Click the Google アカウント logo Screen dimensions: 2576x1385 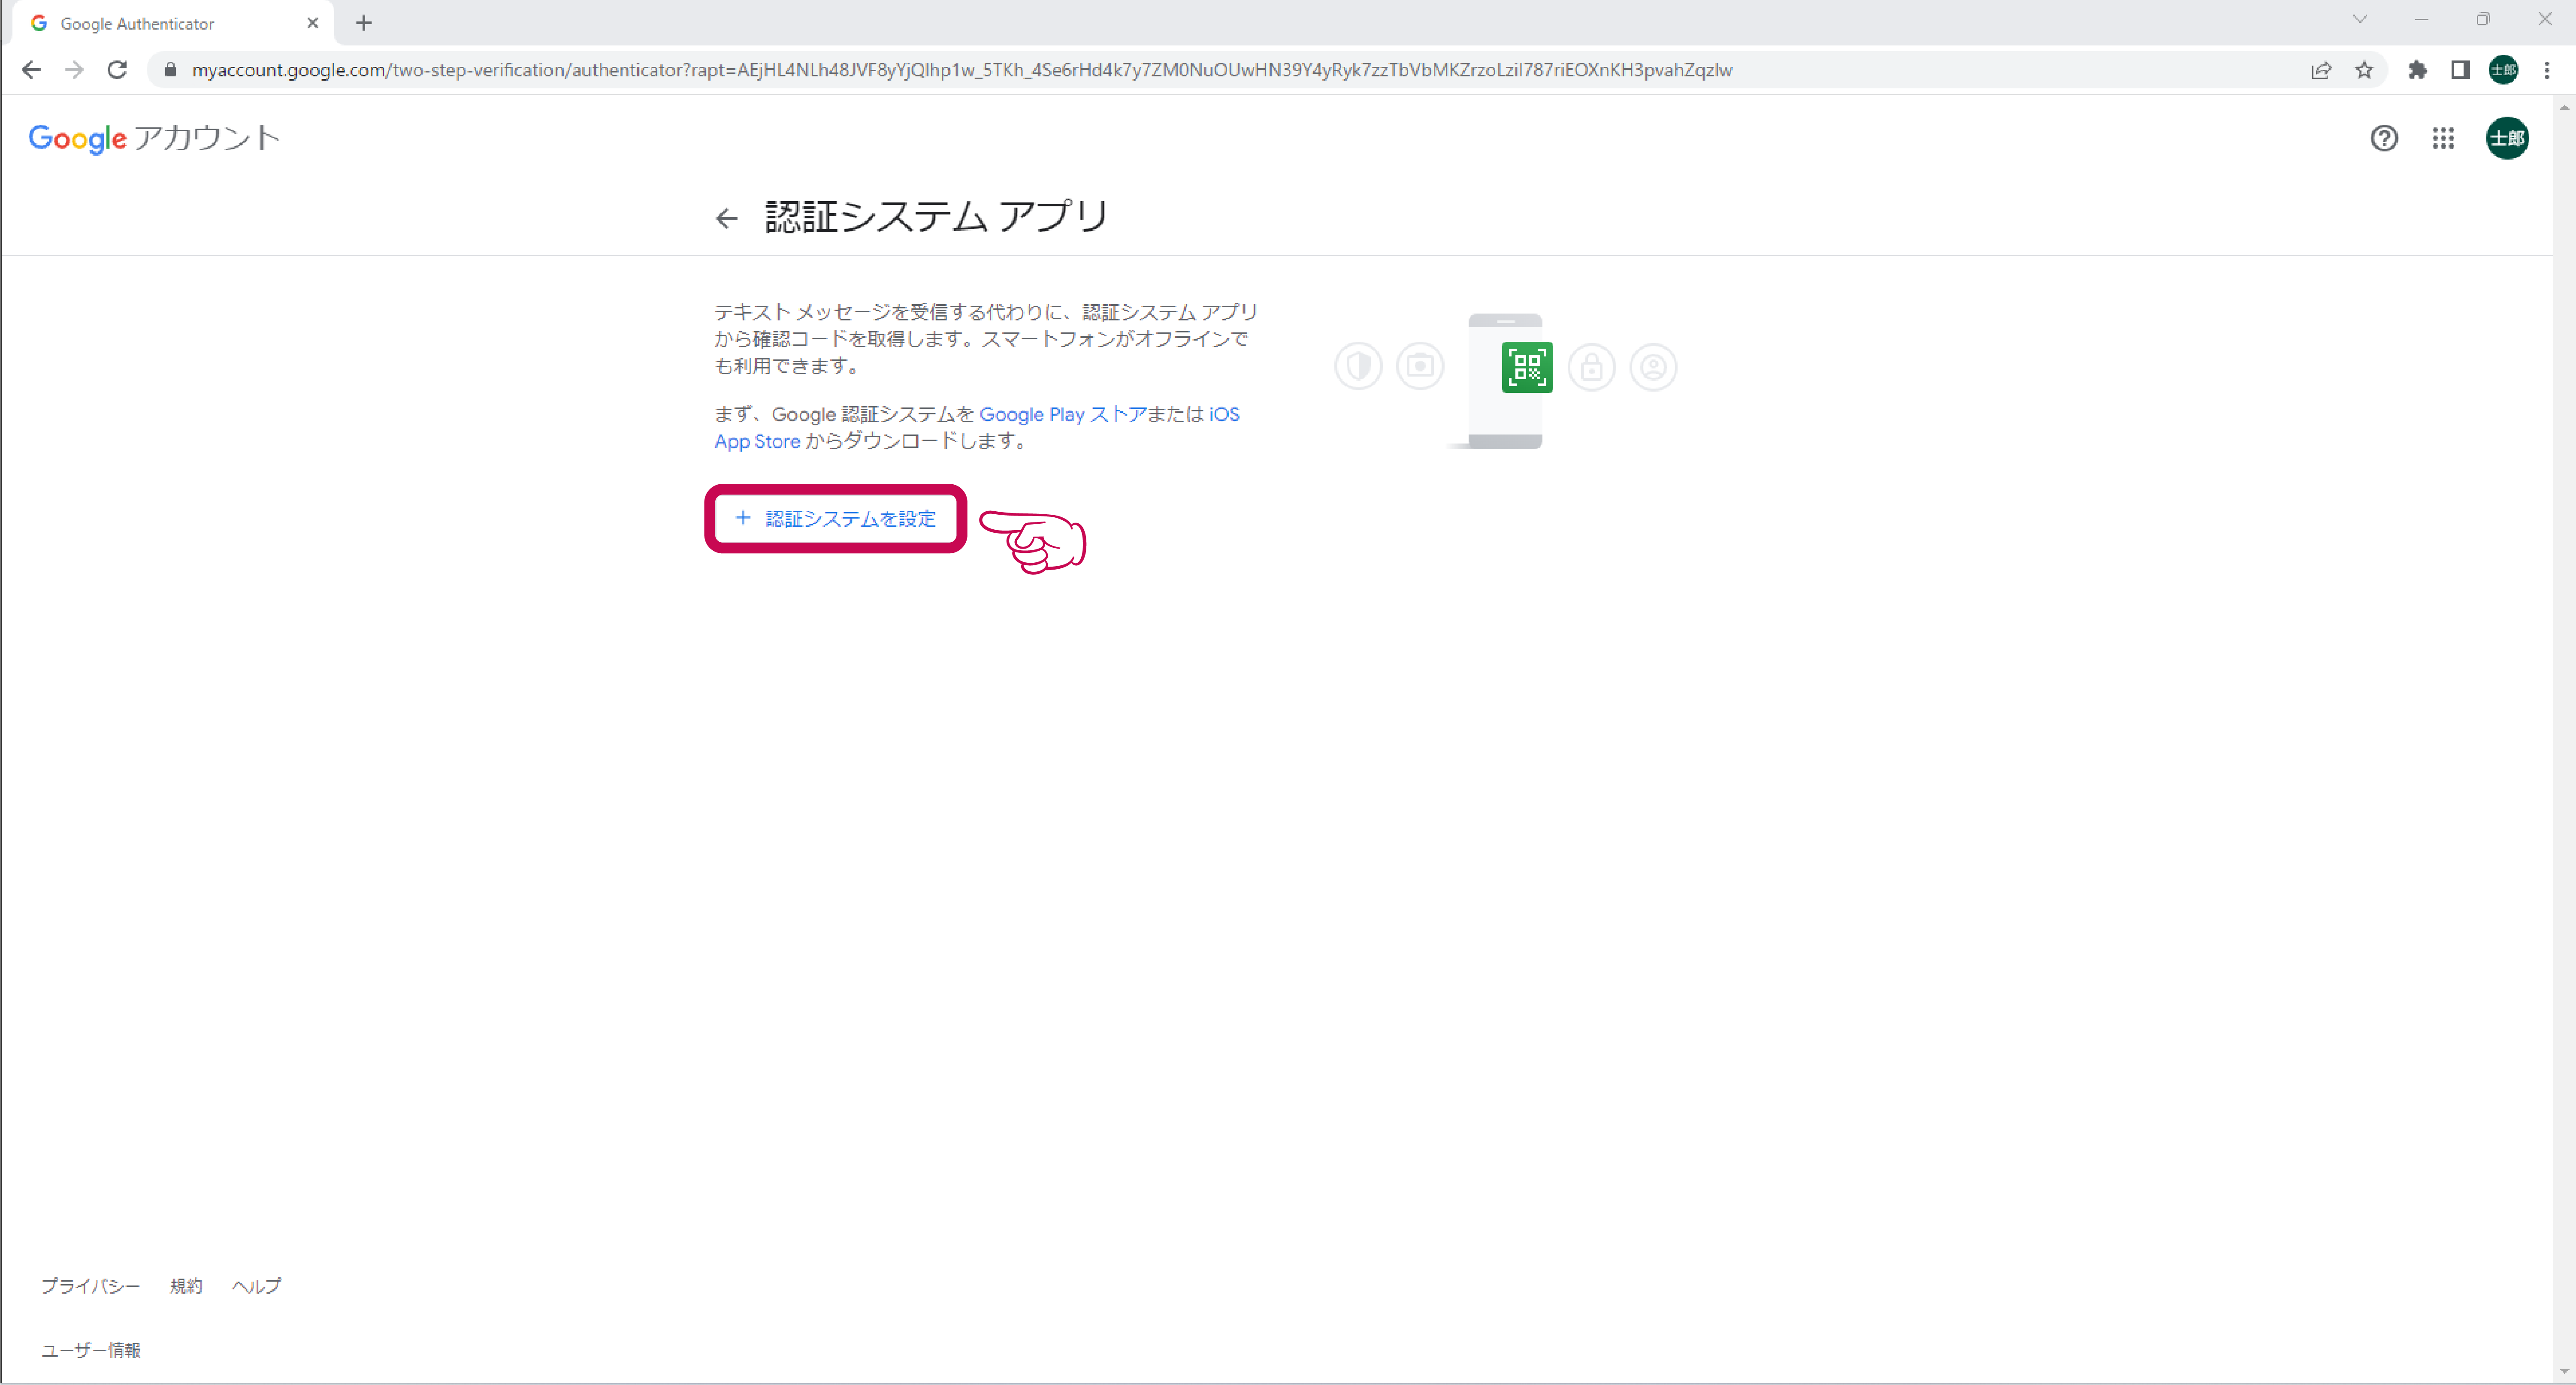[x=154, y=138]
